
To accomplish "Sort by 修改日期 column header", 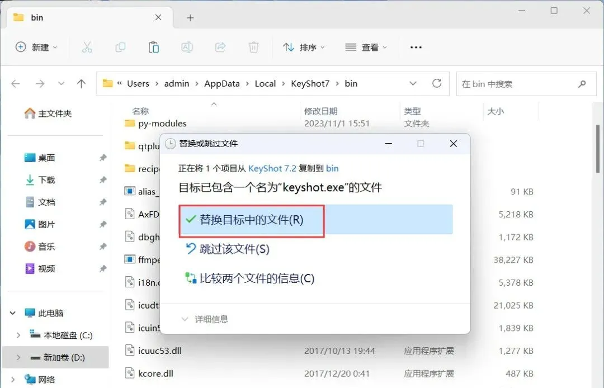I will point(320,111).
